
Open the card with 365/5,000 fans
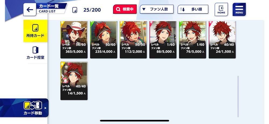coord(74,40)
